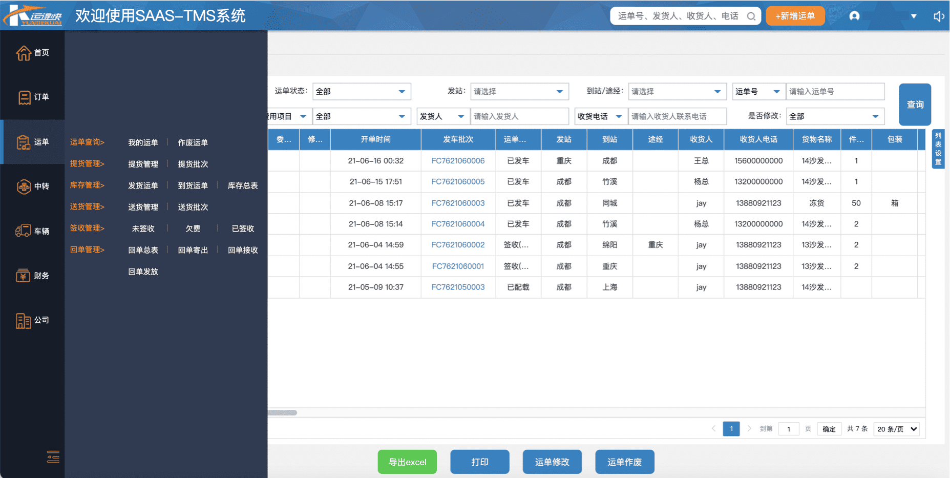Open the user avatar account icon
The width and height of the screenshot is (950, 478).
(854, 16)
